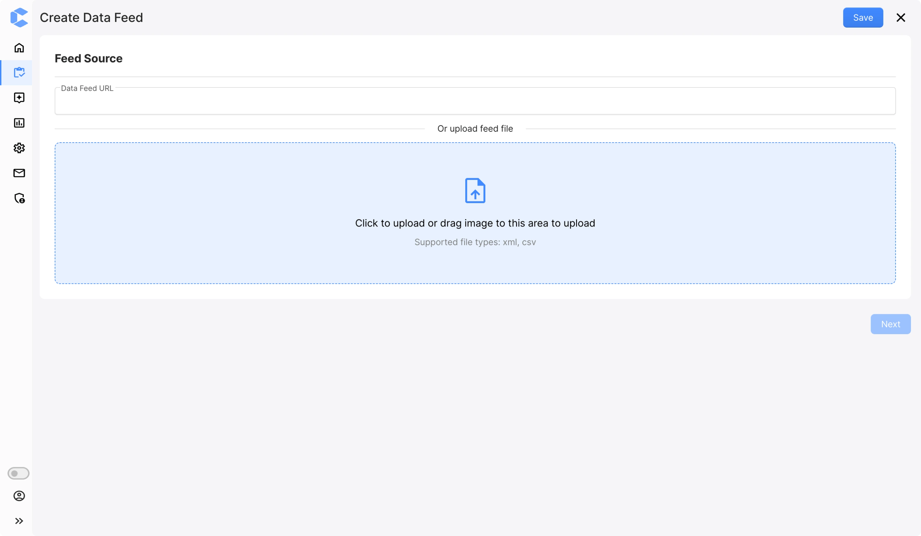Click the file upload drag-drop area
921x536 pixels.
(x=475, y=213)
